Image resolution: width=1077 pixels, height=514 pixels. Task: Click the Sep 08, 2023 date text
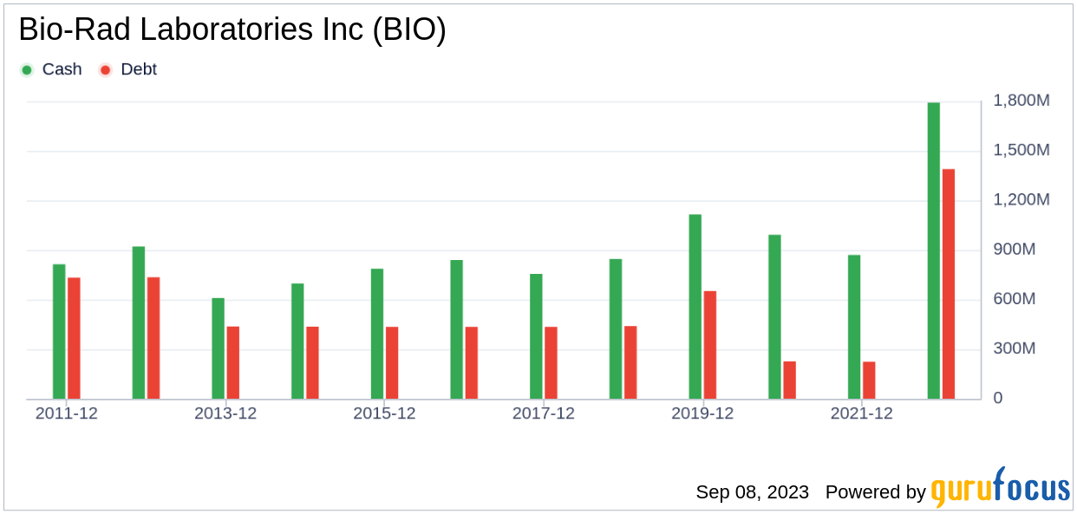click(752, 492)
